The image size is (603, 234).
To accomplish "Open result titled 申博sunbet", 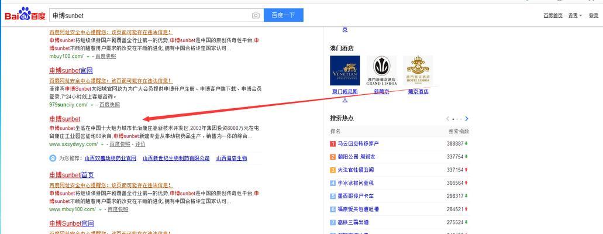I will 64,119.
